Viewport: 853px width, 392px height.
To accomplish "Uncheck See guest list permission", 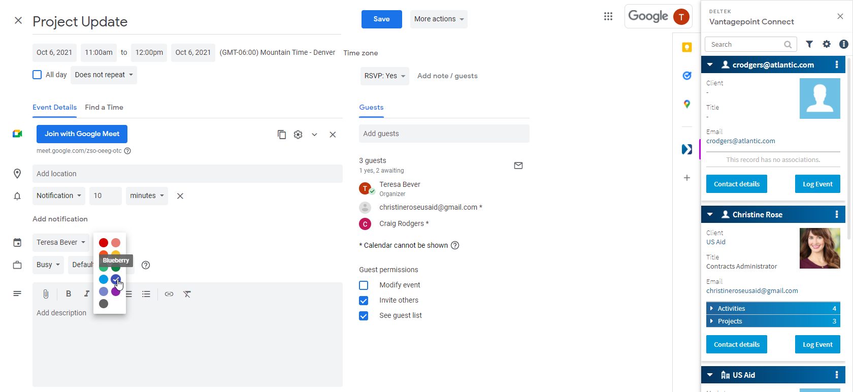I will [364, 316].
